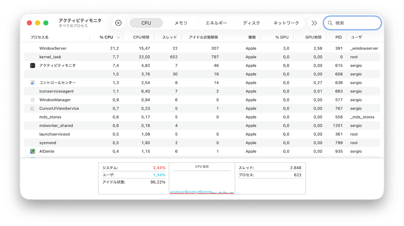This screenshot has height=226, width=404.
Task: Sort by the プロセス名 column header
Action: (x=40, y=38)
